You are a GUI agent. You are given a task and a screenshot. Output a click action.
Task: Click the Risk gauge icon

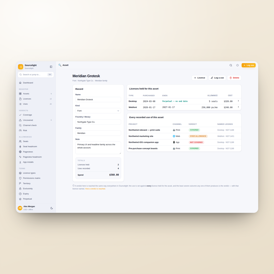click(x=20, y=130)
